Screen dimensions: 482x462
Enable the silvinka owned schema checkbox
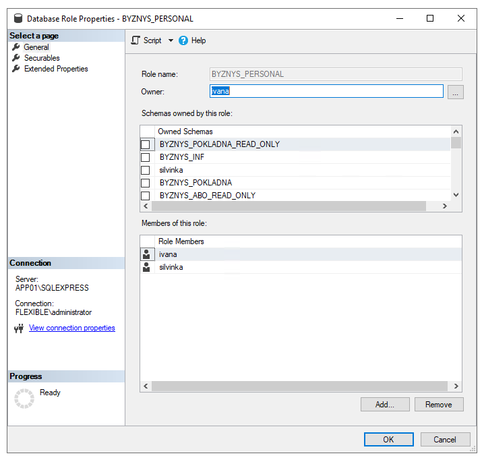[x=145, y=170]
